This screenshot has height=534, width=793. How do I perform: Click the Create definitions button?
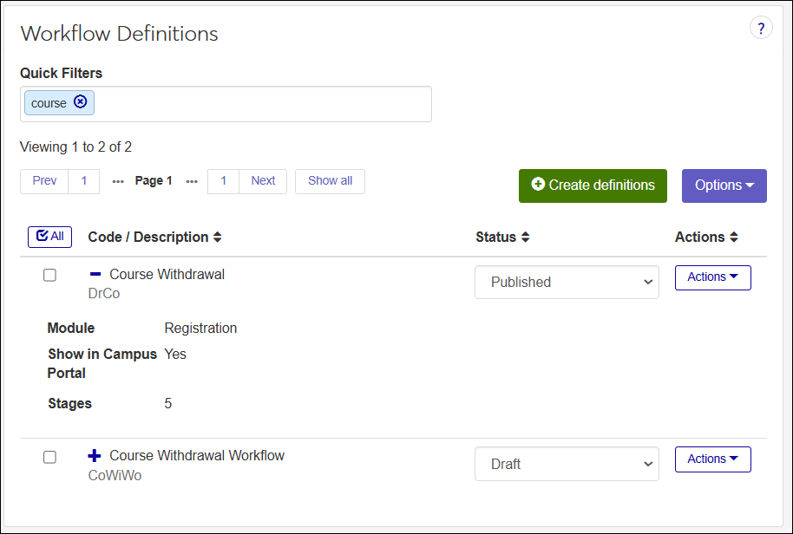point(593,186)
